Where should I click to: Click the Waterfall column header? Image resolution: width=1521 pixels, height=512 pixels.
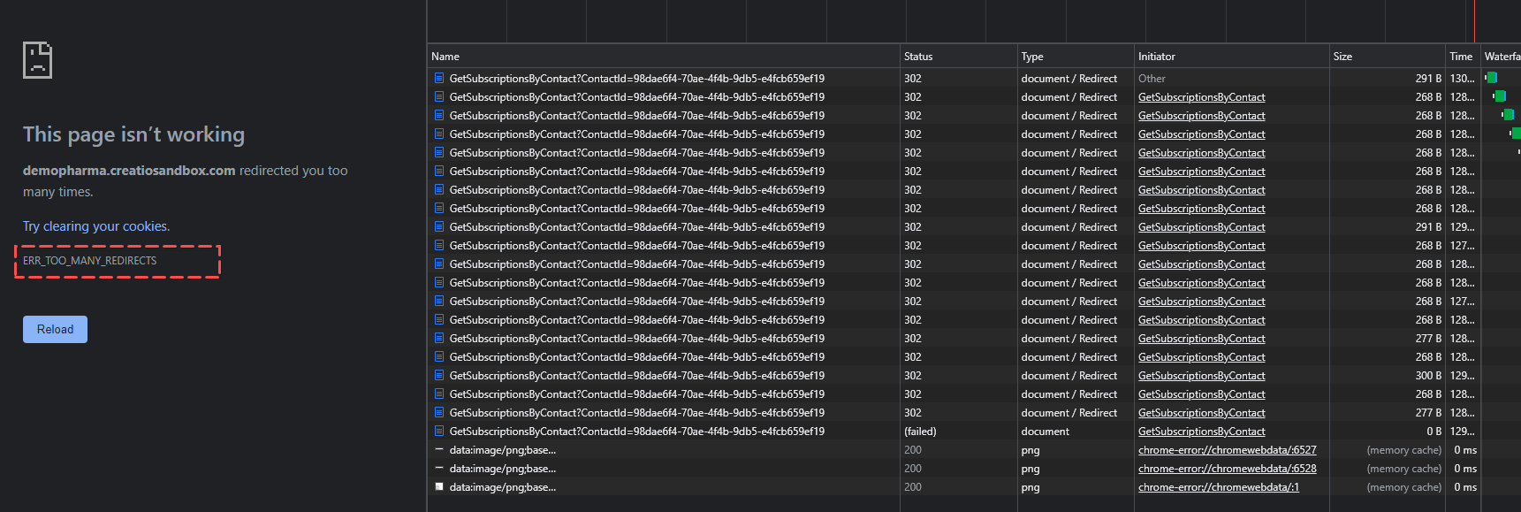1502,57
